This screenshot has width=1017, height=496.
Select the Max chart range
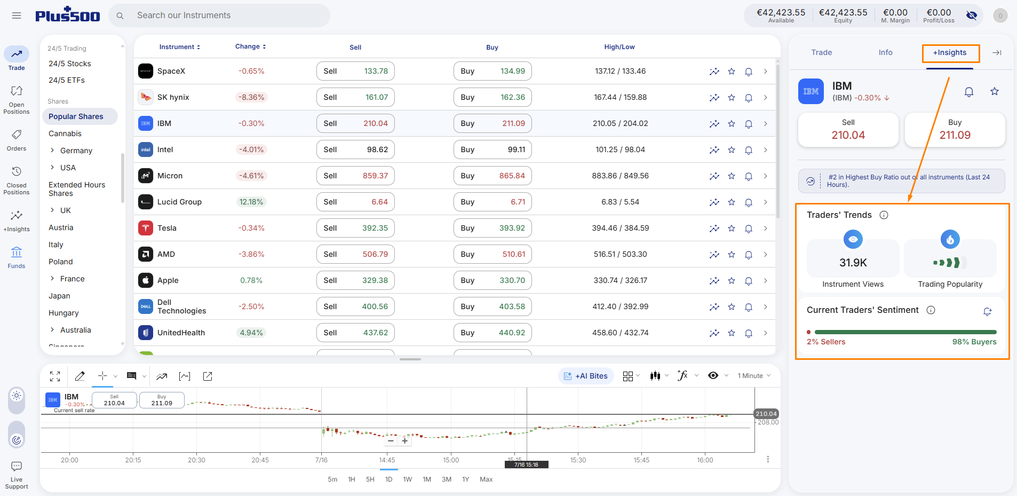tap(486, 479)
